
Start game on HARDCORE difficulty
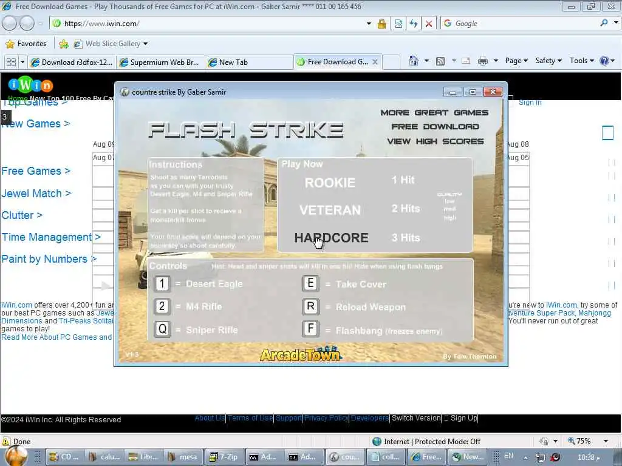(331, 237)
